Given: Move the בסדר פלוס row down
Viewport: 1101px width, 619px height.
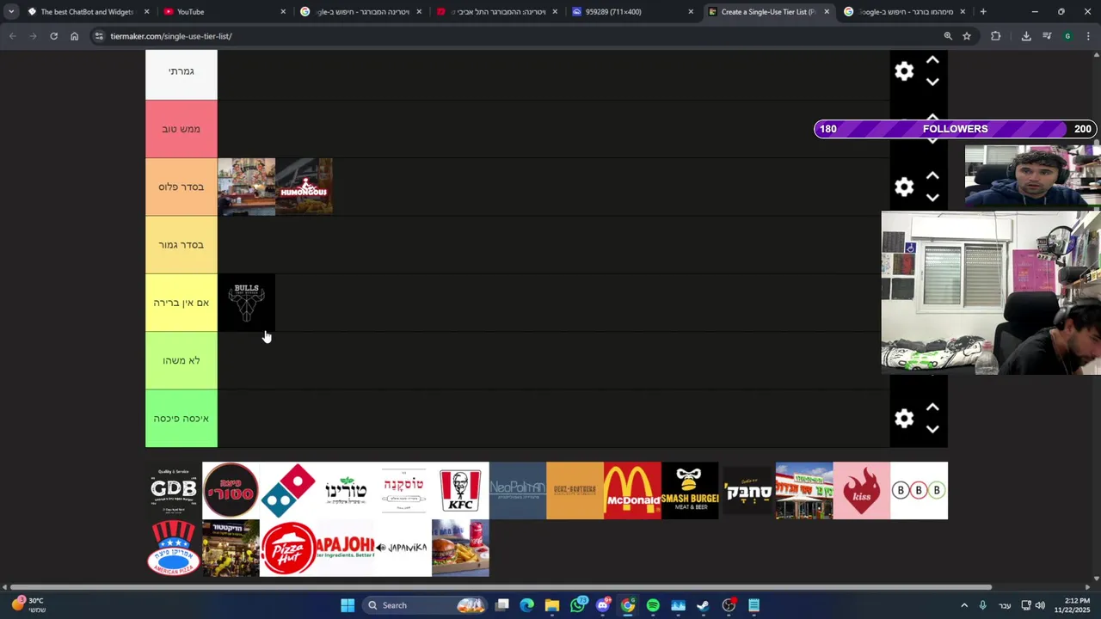Looking at the screenshot, I should 932,198.
